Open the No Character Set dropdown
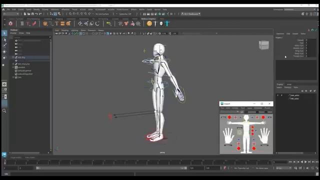 tap(241, 168)
